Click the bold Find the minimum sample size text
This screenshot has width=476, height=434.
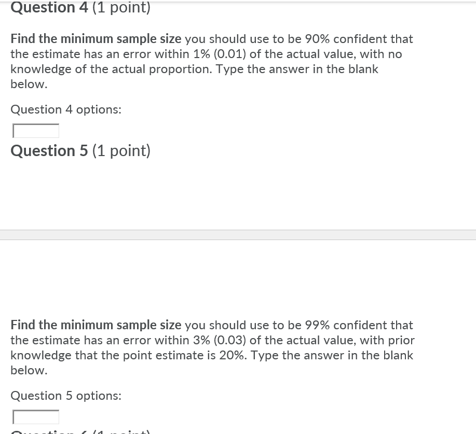click(96, 39)
